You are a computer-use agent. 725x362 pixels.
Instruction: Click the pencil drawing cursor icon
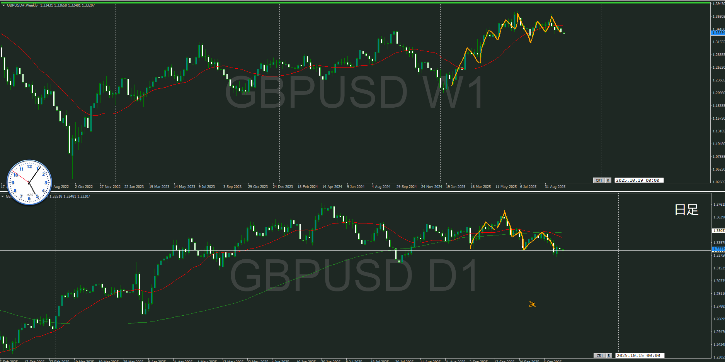point(532,304)
